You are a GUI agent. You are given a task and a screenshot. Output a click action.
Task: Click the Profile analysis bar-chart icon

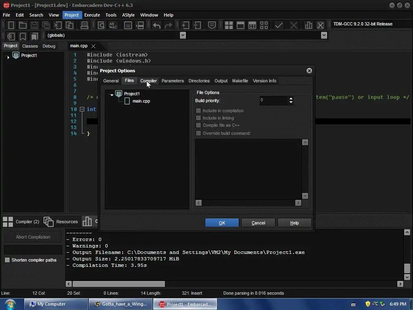(x=309, y=25)
